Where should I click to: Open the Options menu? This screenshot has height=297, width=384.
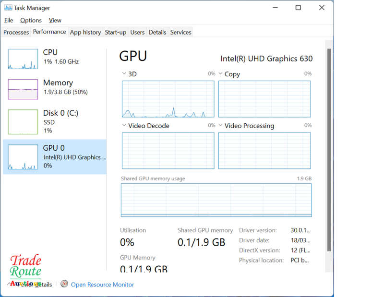tap(31, 20)
